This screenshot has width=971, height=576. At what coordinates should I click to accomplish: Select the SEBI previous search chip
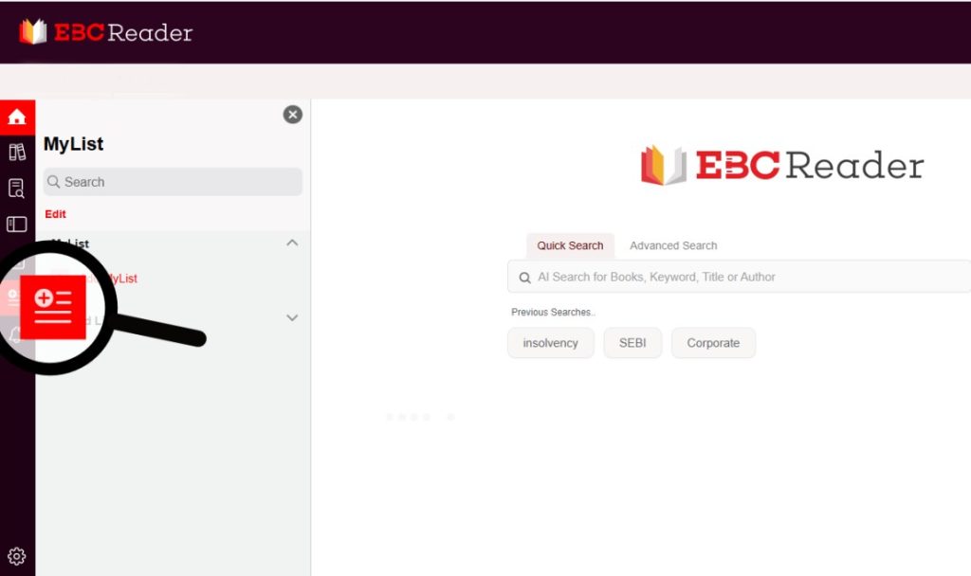632,343
